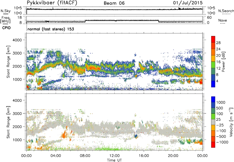The width and height of the screenshot is (234, 162).
Task: Click the 4000 tick of the power panel
Action: 17,40
